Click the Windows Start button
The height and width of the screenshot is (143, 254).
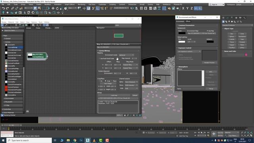(x=3, y=140)
